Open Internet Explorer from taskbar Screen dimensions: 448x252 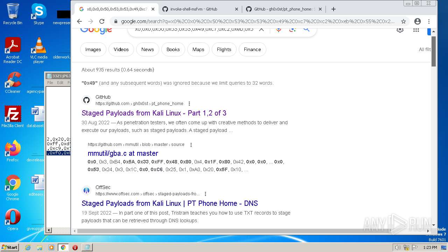[x=28, y=247]
